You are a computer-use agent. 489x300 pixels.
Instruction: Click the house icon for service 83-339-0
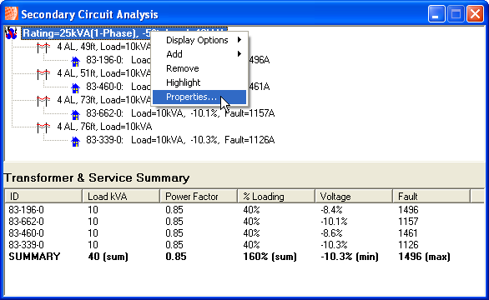75,142
